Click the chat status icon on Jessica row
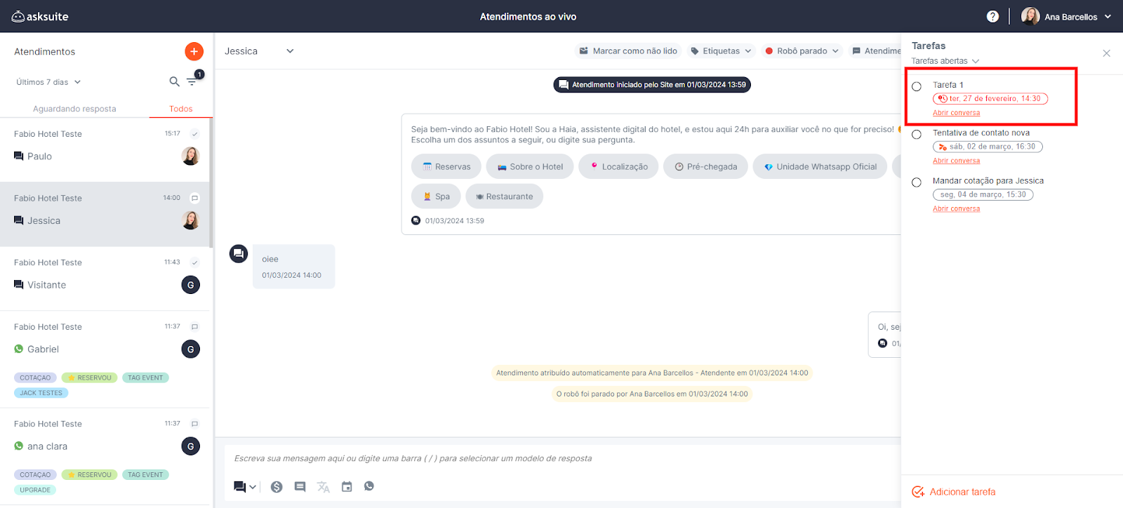1123x508 pixels. pyautogui.click(x=195, y=198)
